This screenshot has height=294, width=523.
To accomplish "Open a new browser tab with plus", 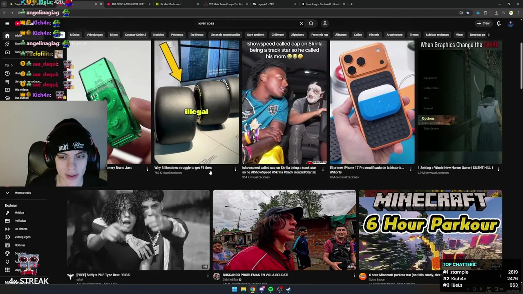I will [351, 4].
